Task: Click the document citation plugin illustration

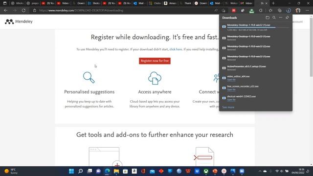Action: pos(204,156)
